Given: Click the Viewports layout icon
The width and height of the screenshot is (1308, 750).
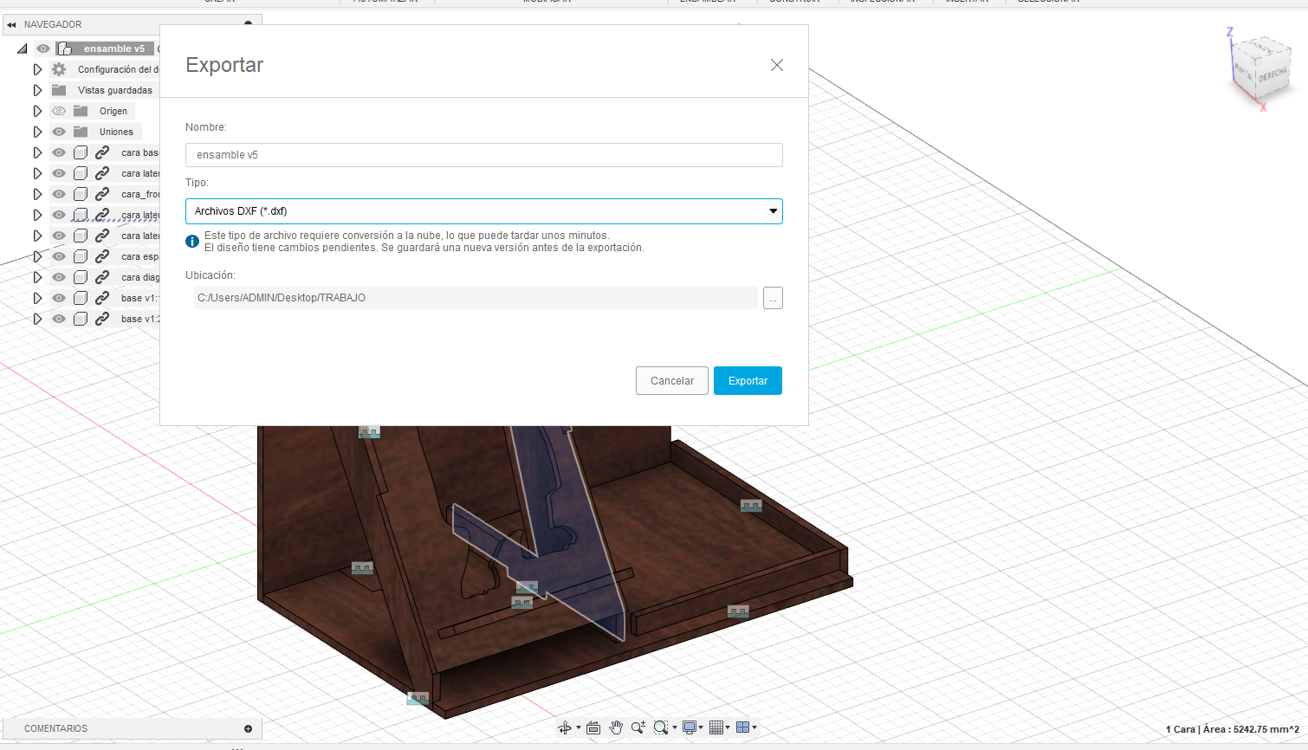Looking at the screenshot, I should point(742,727).
